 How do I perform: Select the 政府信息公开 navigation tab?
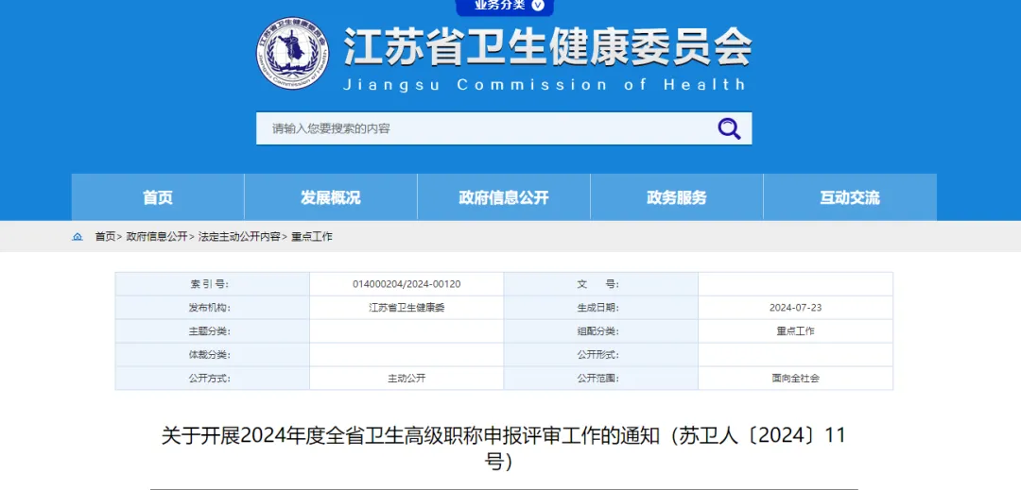point(504,197)
